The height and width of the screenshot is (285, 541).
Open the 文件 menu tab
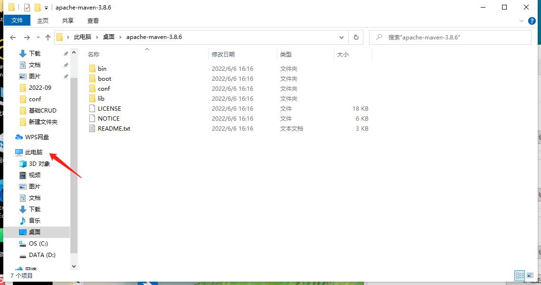pyautogui.click(x=17, y=20)
